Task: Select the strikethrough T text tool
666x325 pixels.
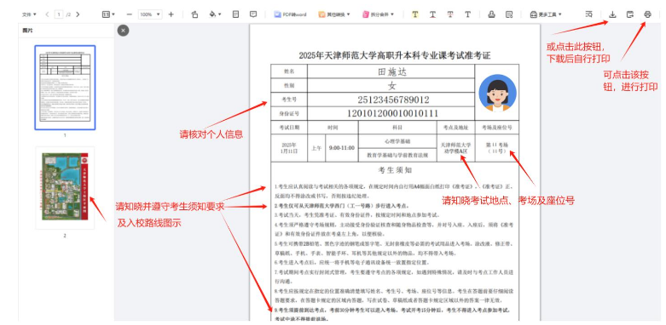Action: [449, 14]
